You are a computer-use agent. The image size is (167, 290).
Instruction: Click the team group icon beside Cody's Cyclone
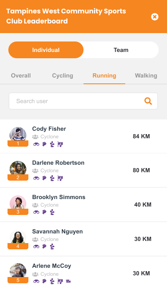point(35,137)
